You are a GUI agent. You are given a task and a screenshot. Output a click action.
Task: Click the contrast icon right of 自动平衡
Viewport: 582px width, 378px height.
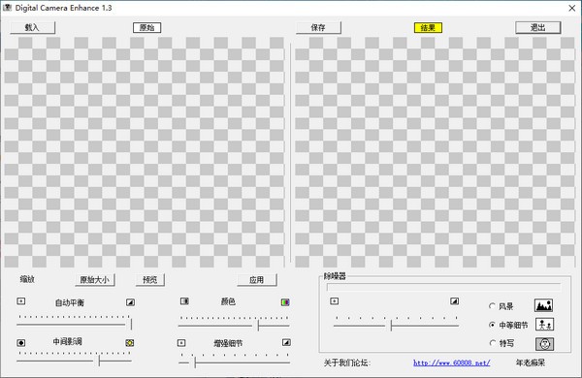[130, 302]
